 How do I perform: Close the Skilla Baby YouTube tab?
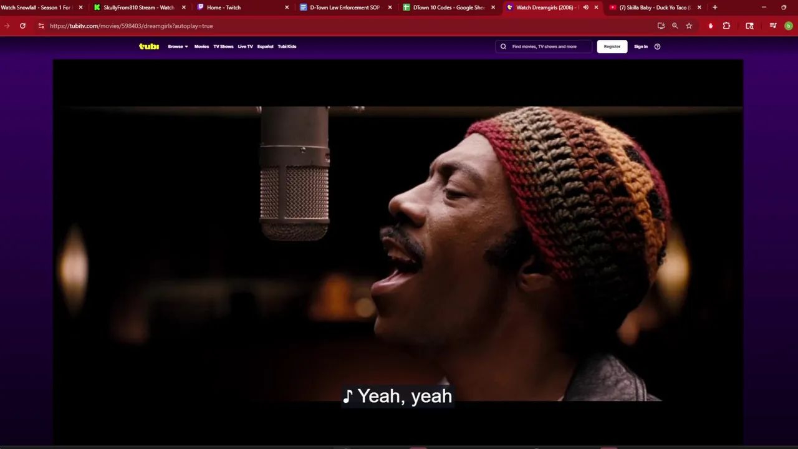(x=699, y=7)
